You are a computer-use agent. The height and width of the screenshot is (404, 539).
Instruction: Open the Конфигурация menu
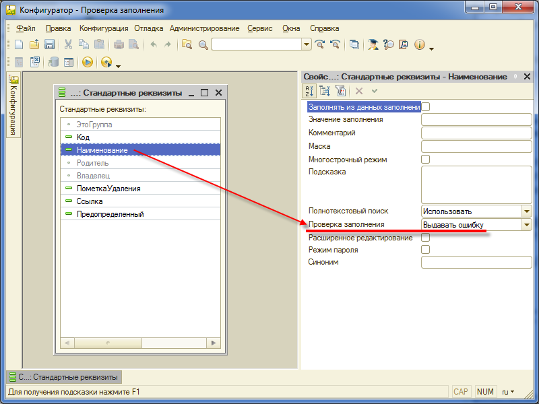pos(103,28)
